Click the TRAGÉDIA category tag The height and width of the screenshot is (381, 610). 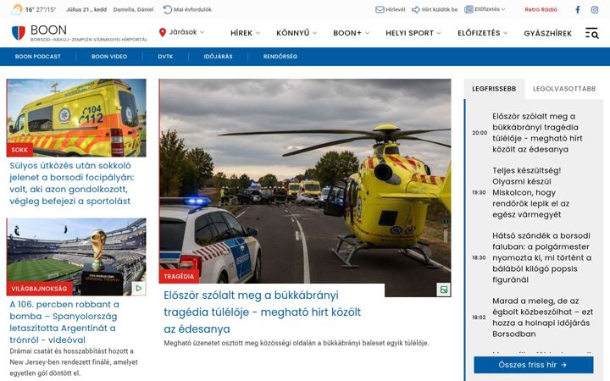(179, 276)
